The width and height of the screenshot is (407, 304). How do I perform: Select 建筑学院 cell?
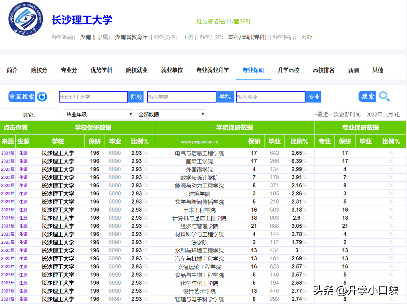(199, 194)
